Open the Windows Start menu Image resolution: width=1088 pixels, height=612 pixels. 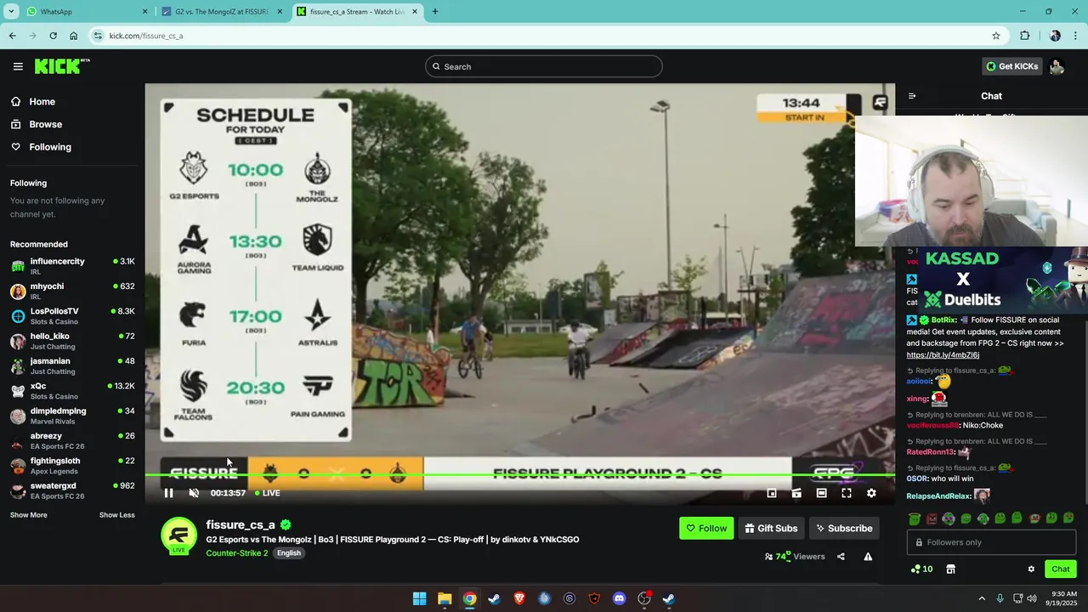click(x=419, y=598)
